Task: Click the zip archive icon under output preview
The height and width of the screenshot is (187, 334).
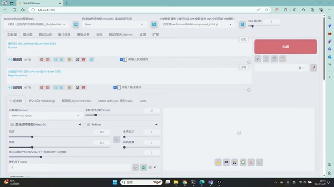Action: [234, 163]
